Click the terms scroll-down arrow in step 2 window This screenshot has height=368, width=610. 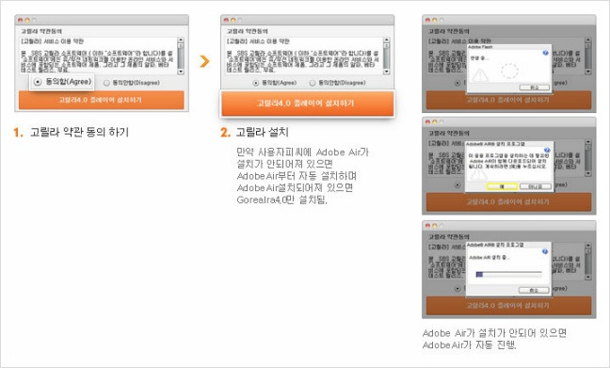386,72
